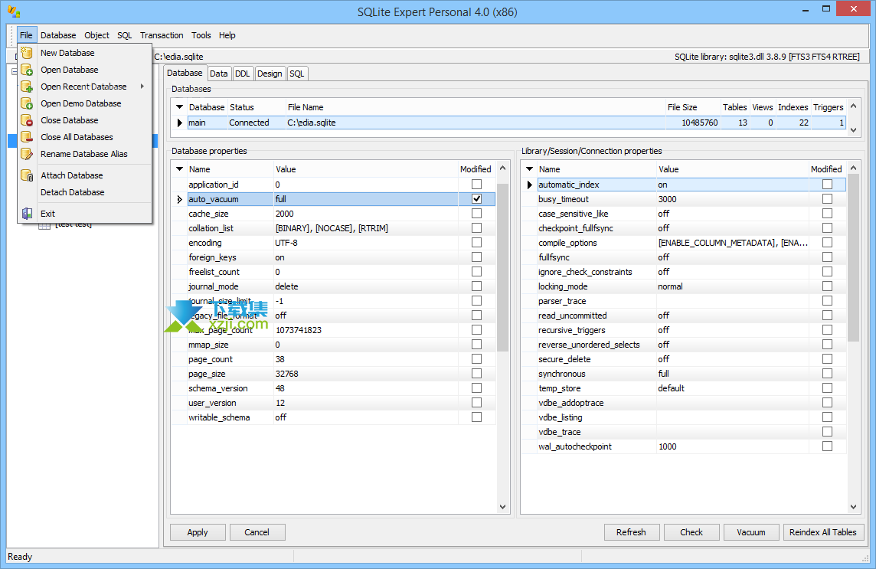The height and width of the screenshot is (569, 876).
Task: Click up arrow of Databases grid scrollbar
Action: [x=853, y=106]
